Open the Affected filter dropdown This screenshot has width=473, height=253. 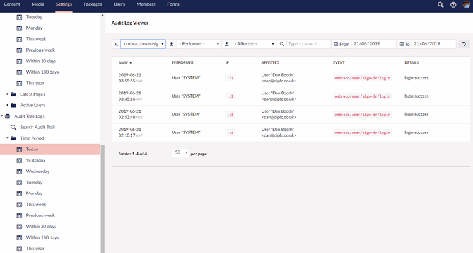[x=254, y=44]
